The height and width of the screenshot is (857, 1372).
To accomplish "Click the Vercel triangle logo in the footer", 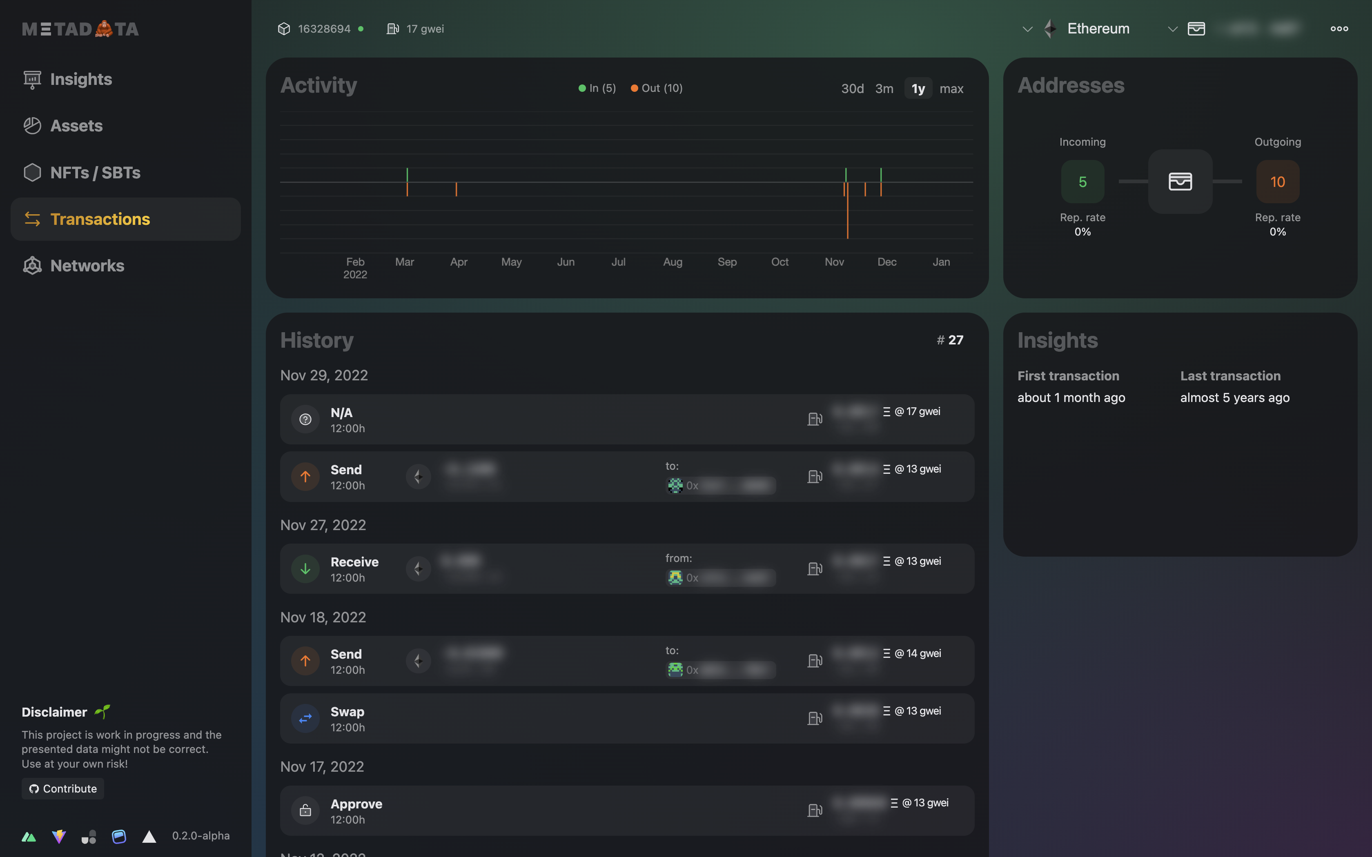I will tap(149, 836).
